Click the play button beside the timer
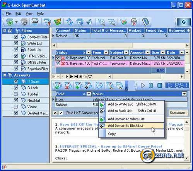Viewport: 193px width, 171px height. (143, 85)
